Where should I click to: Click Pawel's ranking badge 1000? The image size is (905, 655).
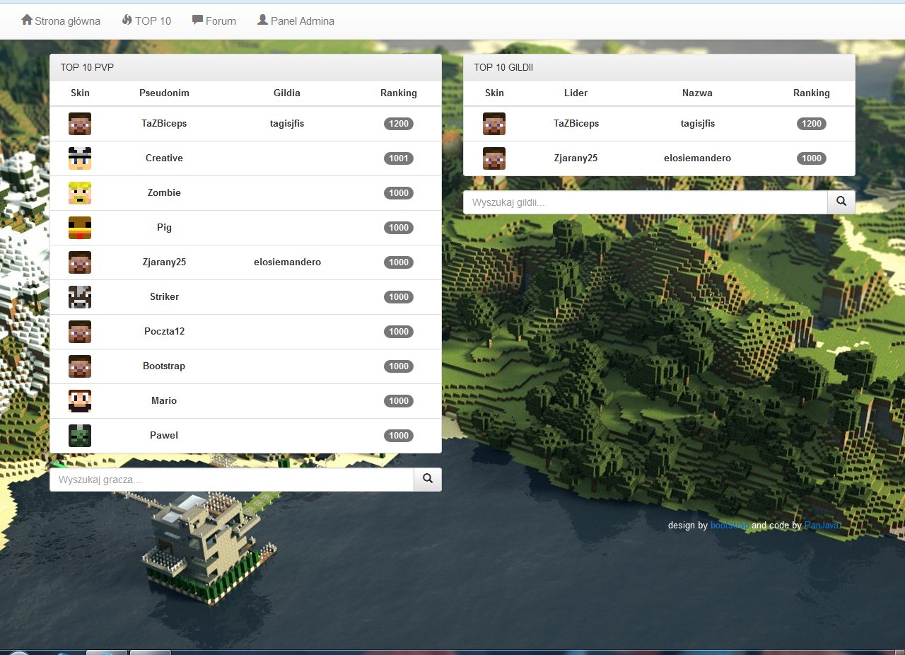pos(399,436)
